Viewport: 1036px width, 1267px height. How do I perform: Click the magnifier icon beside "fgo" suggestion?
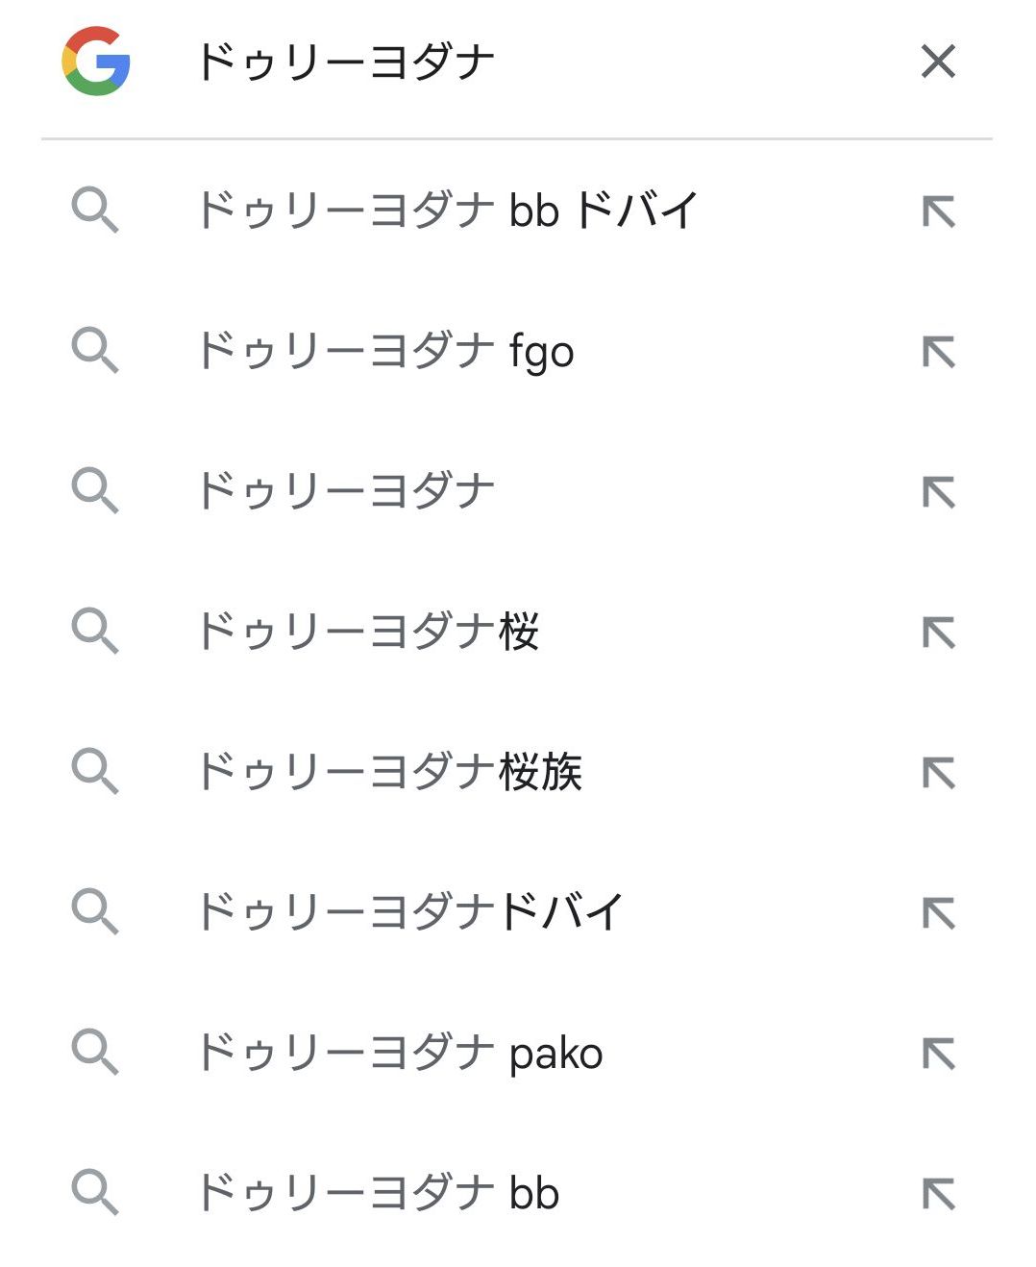click(95, 351)
